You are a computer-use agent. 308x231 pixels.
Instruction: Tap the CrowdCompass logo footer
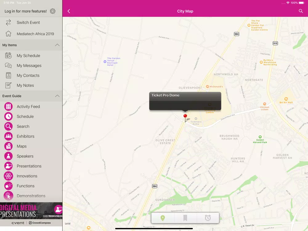pos(40,223)
